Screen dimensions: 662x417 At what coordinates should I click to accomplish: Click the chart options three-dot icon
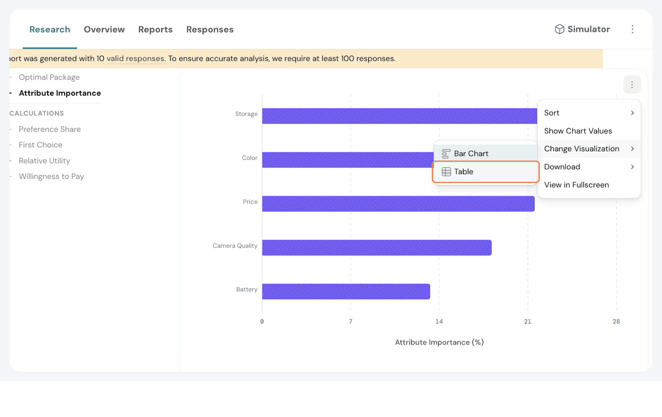(x=632, y=85)
